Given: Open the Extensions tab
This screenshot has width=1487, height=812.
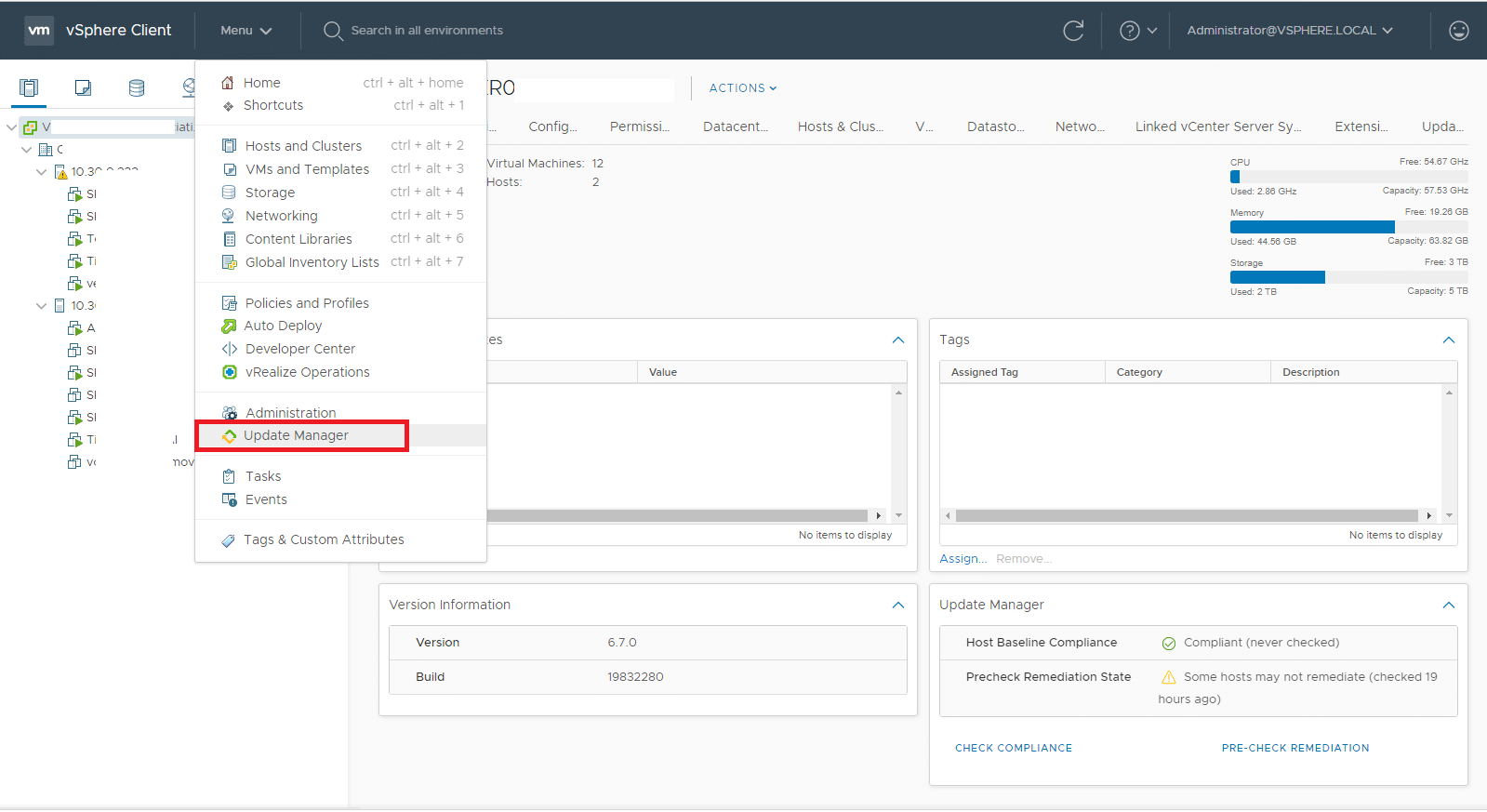Looking at the screenshot, I should [x=1361, y=126].
